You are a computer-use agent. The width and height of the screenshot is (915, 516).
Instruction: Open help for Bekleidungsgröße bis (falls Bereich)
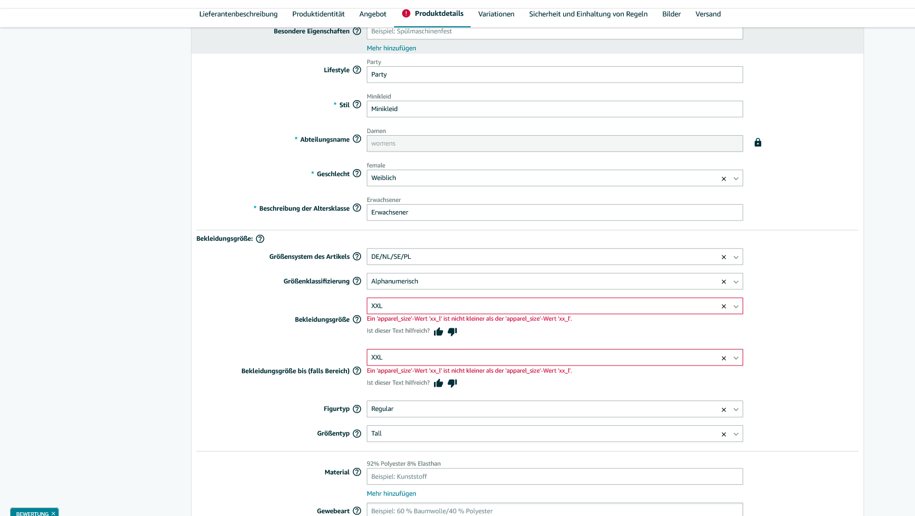(357, 371)
